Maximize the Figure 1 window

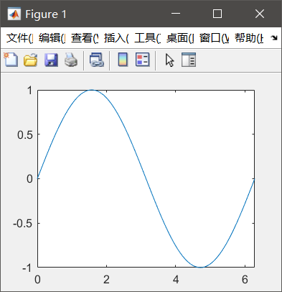217,14
